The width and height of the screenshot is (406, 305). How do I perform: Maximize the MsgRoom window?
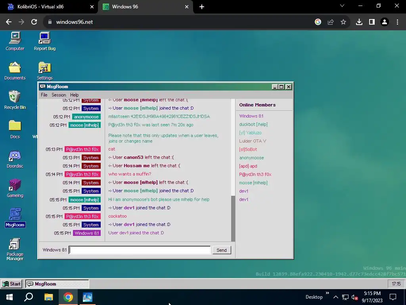281,87
